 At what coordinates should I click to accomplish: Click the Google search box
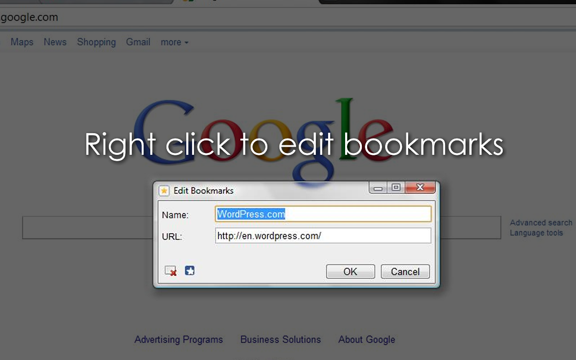pyautogui.click(x=261, y=227)
